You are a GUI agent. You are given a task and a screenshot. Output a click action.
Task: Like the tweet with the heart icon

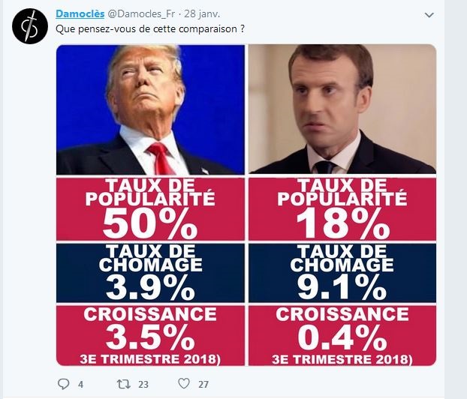pyautogui.click(x=184, y=384)
